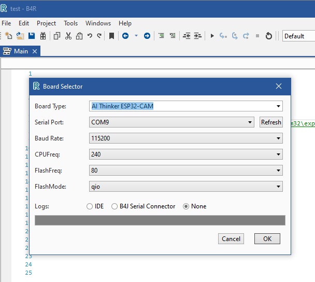Switch to the Main tab

[21, 51]
